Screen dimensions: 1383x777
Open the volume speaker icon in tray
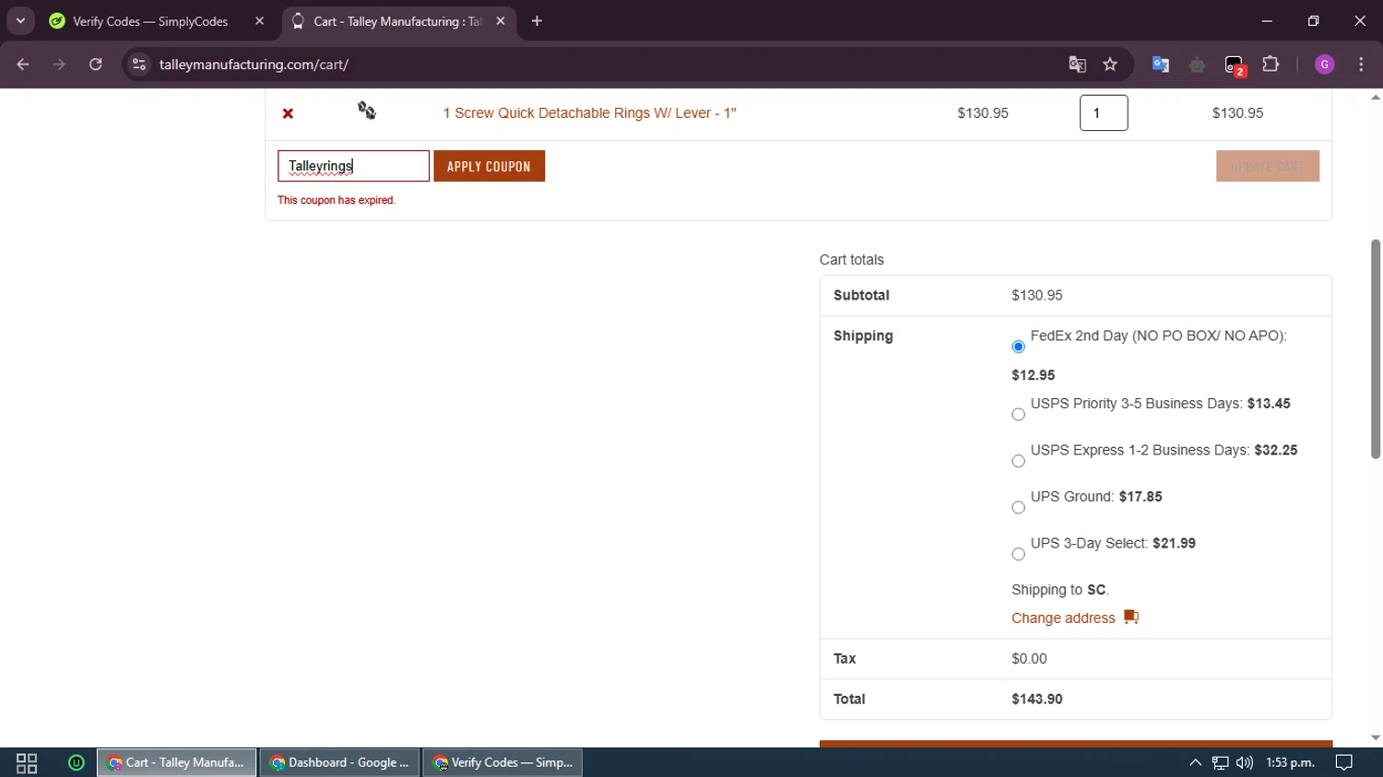coord(1245,762)
